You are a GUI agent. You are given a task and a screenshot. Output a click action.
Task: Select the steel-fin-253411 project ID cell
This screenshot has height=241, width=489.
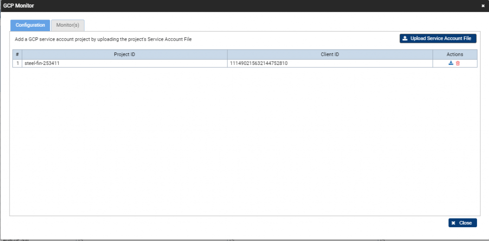pyautogui.click(x=125, y=63)
